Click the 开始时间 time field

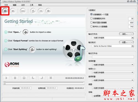pos(26,88)
